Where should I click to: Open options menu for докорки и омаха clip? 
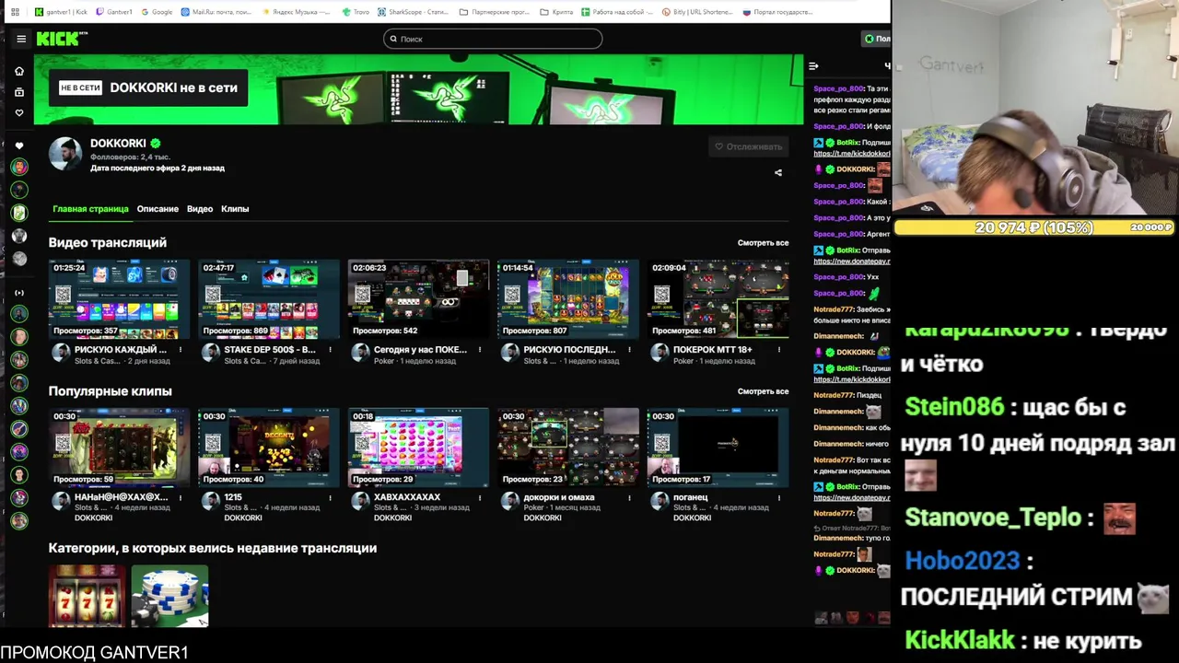click(629, 497)
